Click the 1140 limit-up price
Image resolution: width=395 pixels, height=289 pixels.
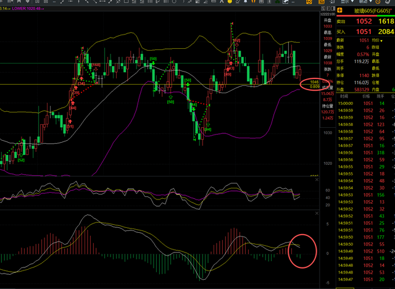tap(364, 75)
